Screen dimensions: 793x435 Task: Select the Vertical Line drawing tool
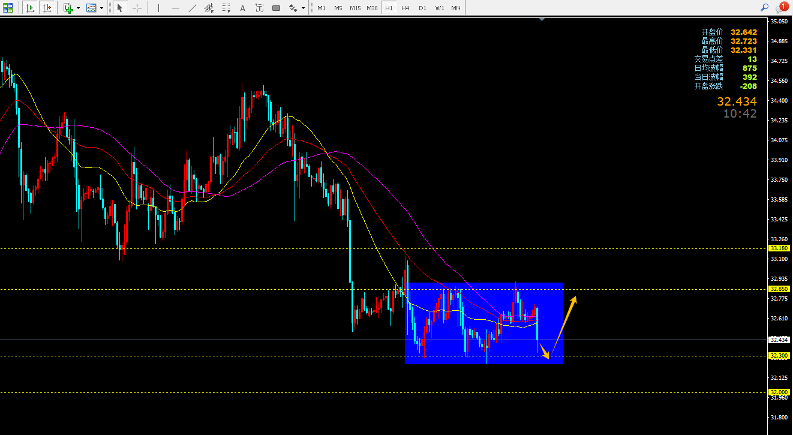pyautogui.click(x=158, y=8)
